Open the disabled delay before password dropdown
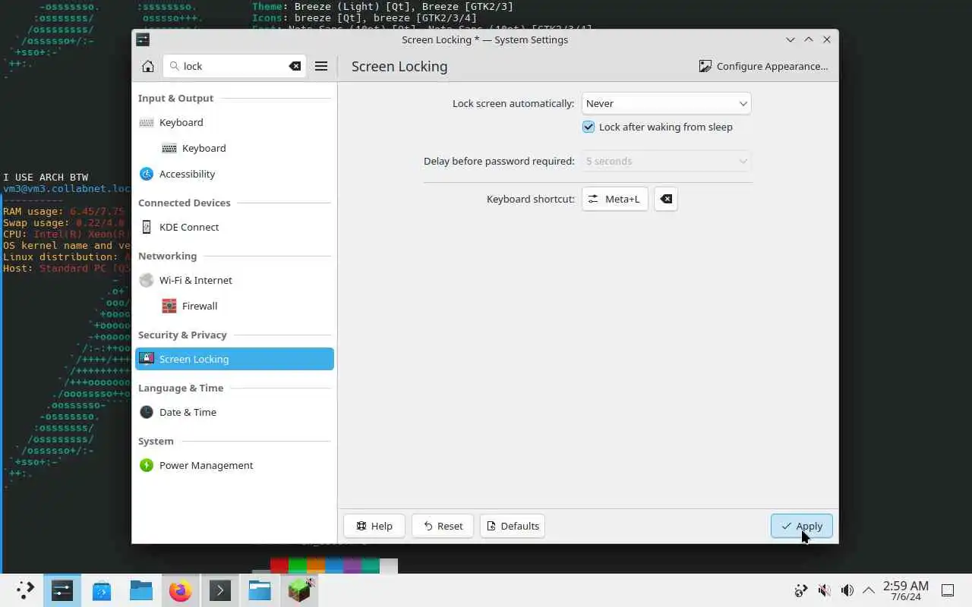Screen dimensions: 972x607 click(666, 161)
